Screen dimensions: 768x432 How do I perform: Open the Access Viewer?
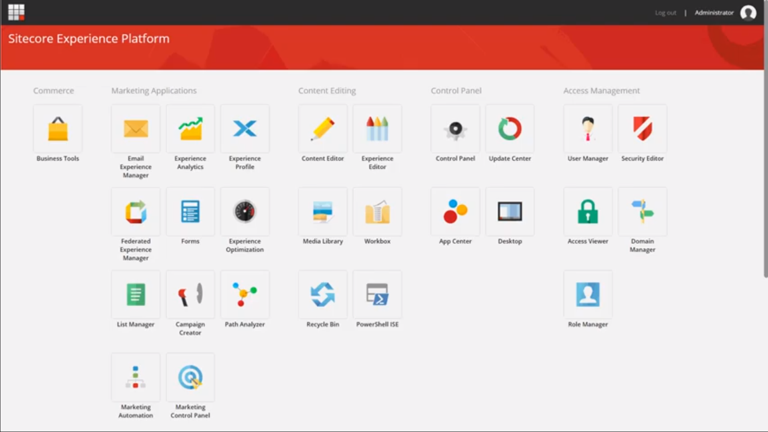pos(587,212)
